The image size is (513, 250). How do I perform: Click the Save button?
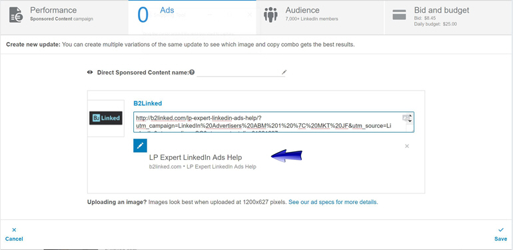pos(500,235)
